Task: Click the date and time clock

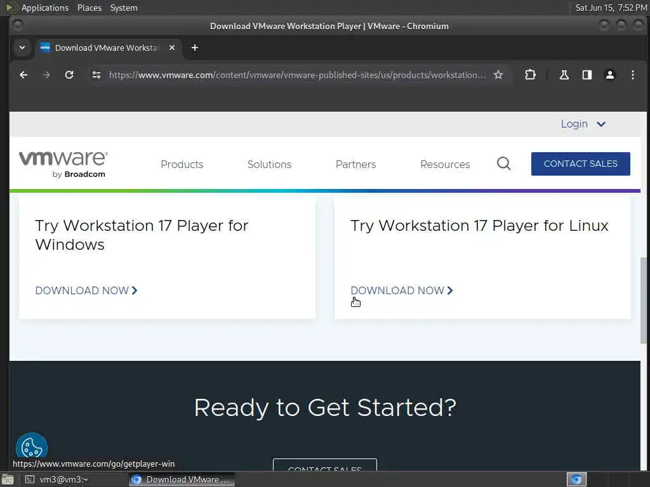Action: click(611, 8)
